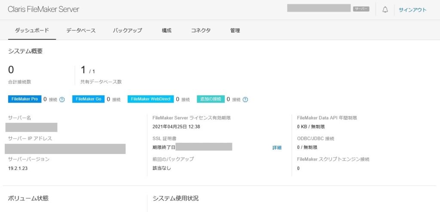The image size is (440, 212).
Task: Click the help icon beside 追加の接続
Action: [245, 100]
